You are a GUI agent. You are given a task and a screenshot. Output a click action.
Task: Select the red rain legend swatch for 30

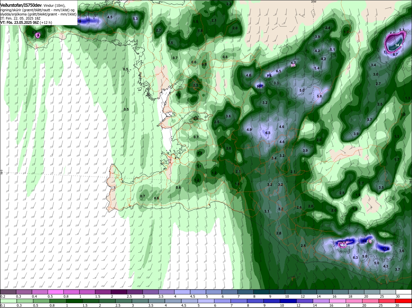404,301
